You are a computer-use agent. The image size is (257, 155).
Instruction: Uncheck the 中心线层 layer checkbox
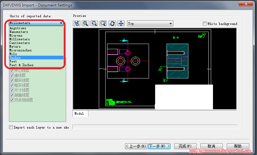[x=12, y=71]
